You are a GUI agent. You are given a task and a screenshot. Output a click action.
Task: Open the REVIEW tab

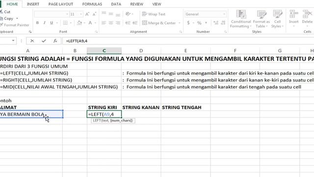coord(136,4)
